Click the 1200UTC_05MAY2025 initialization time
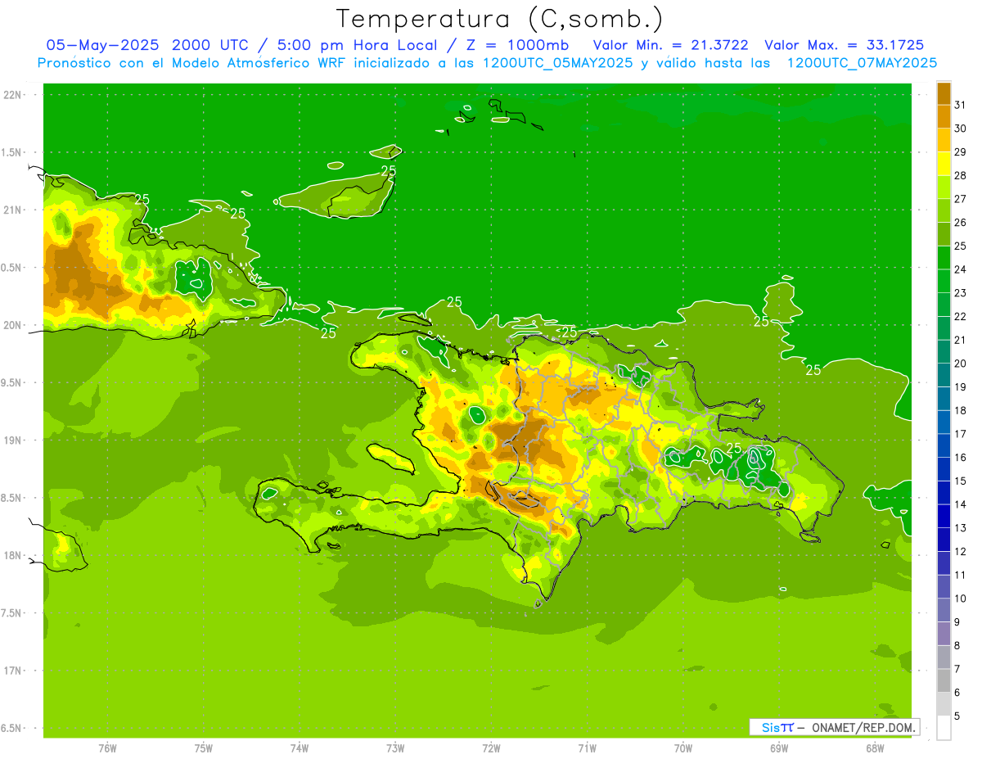The width and height of the screenshot is (982, 759). [557, 62]
